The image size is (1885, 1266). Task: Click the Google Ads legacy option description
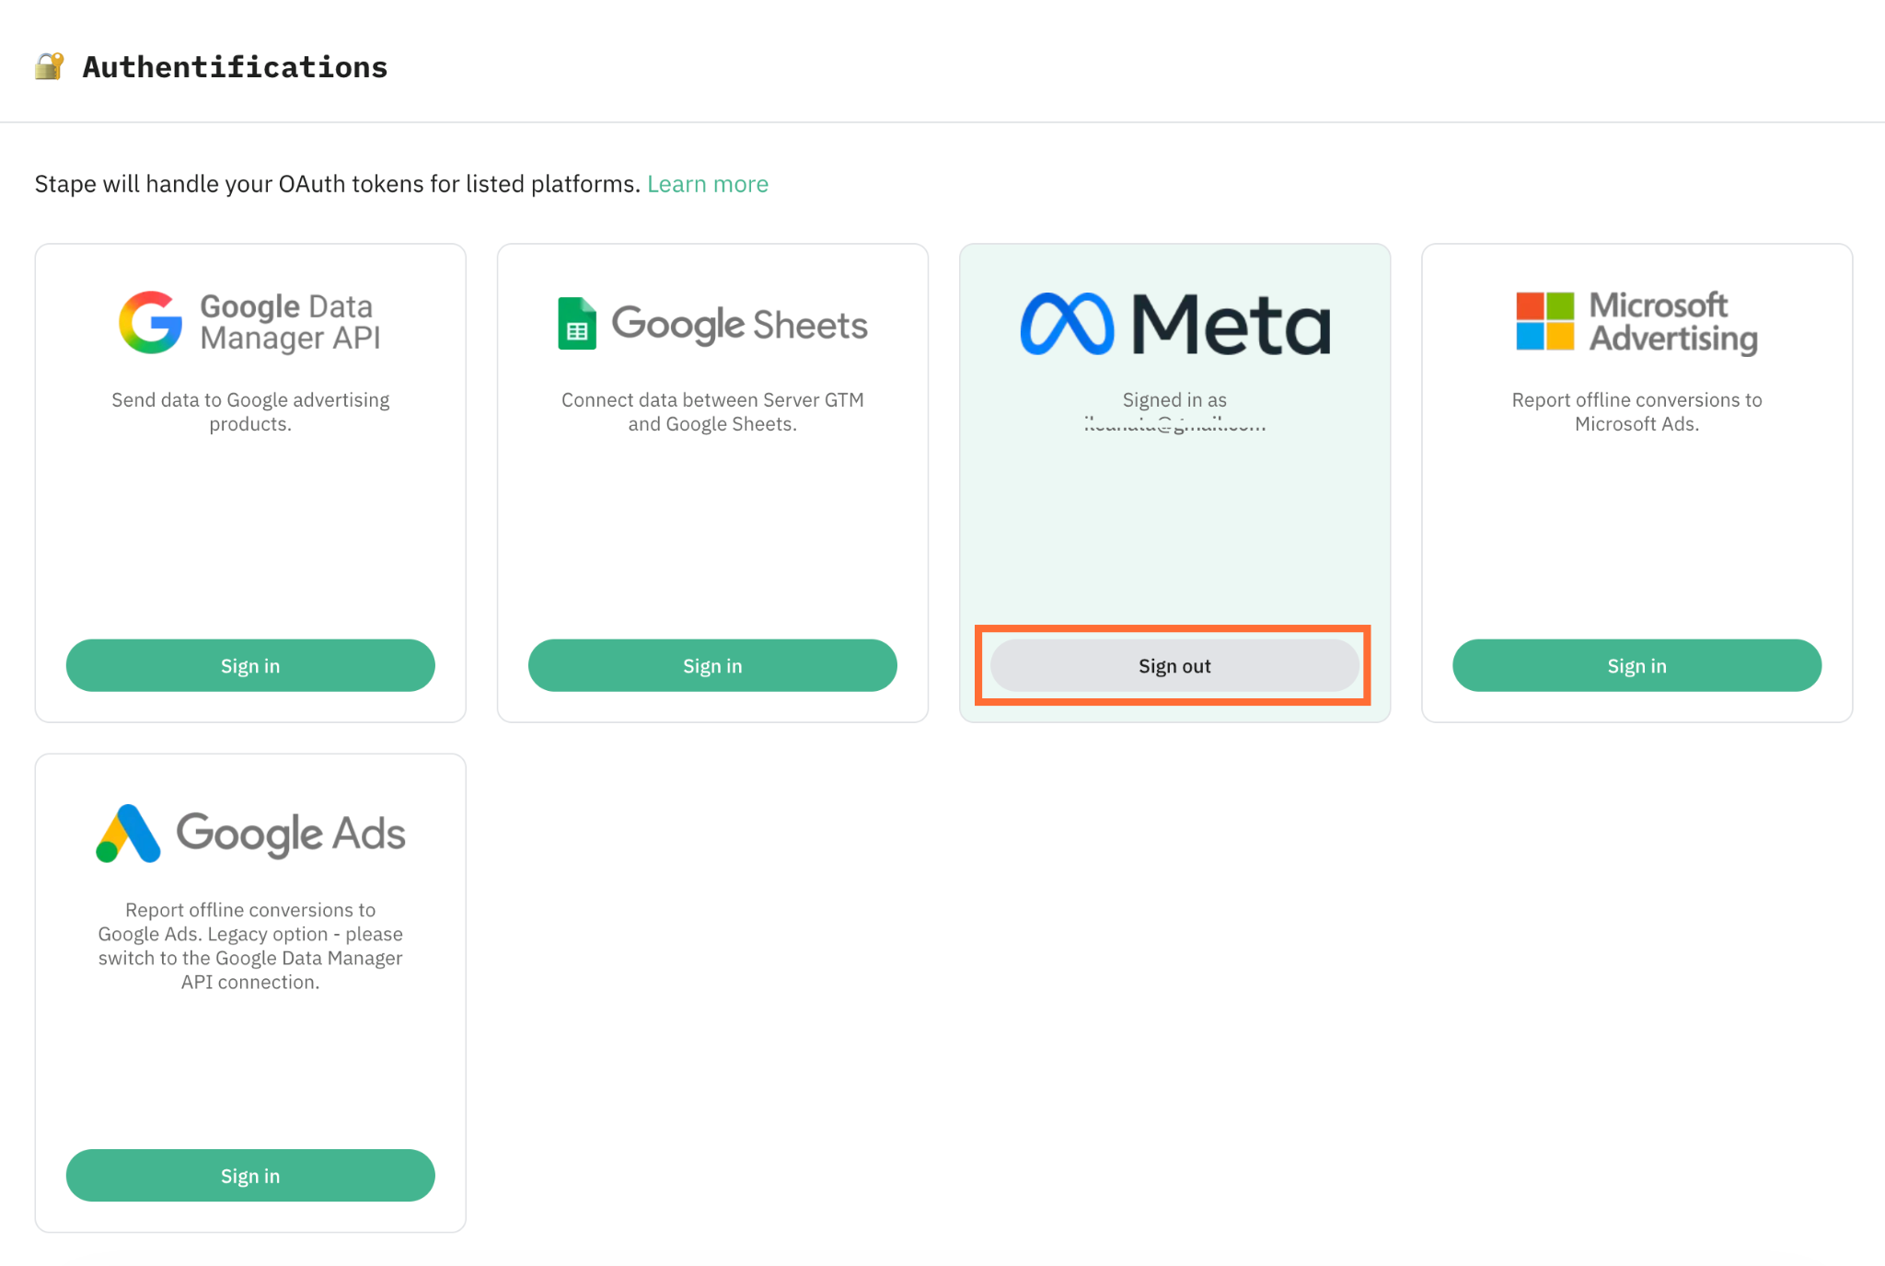pyautogui.click(x=250, y=945)
